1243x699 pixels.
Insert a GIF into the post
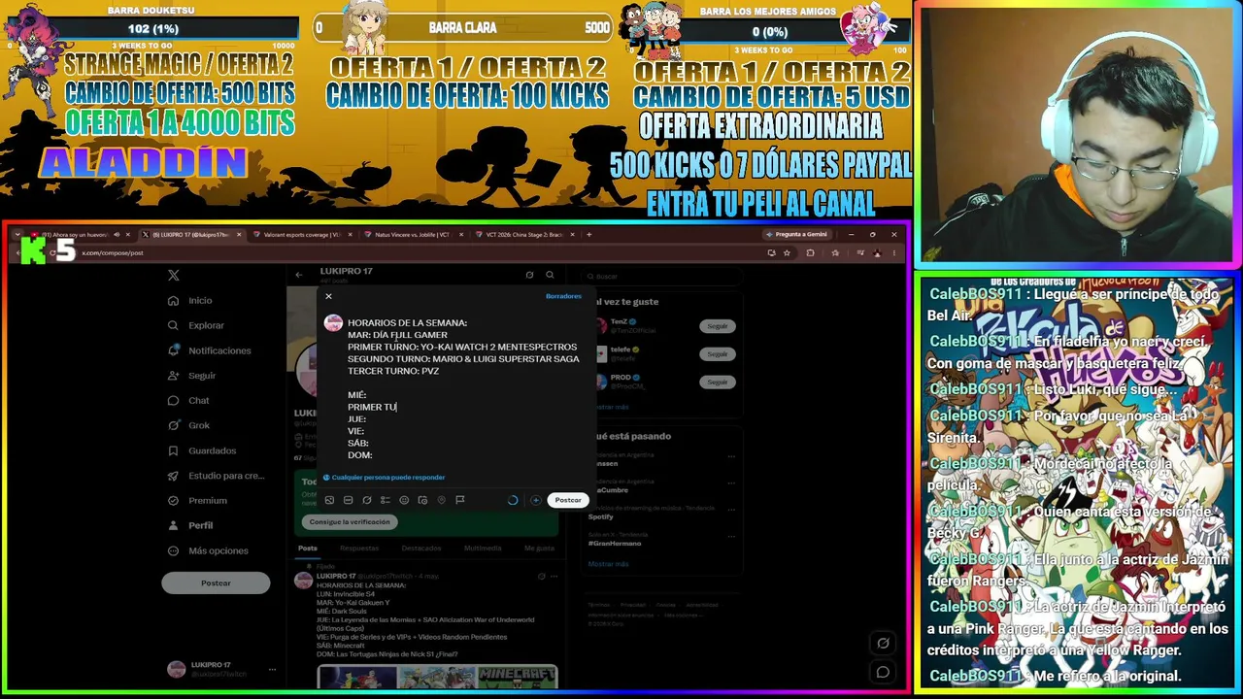pyautogui.click(x=348, y=500)
